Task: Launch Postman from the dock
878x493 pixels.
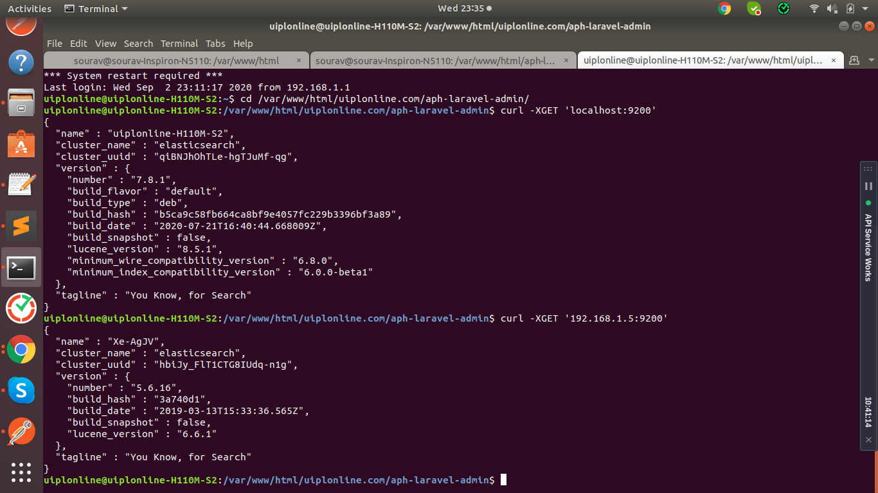Action: [21, 431]
